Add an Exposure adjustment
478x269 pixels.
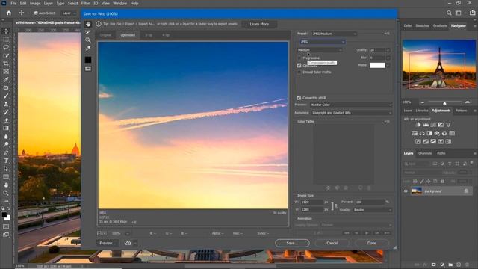(441, 125)
